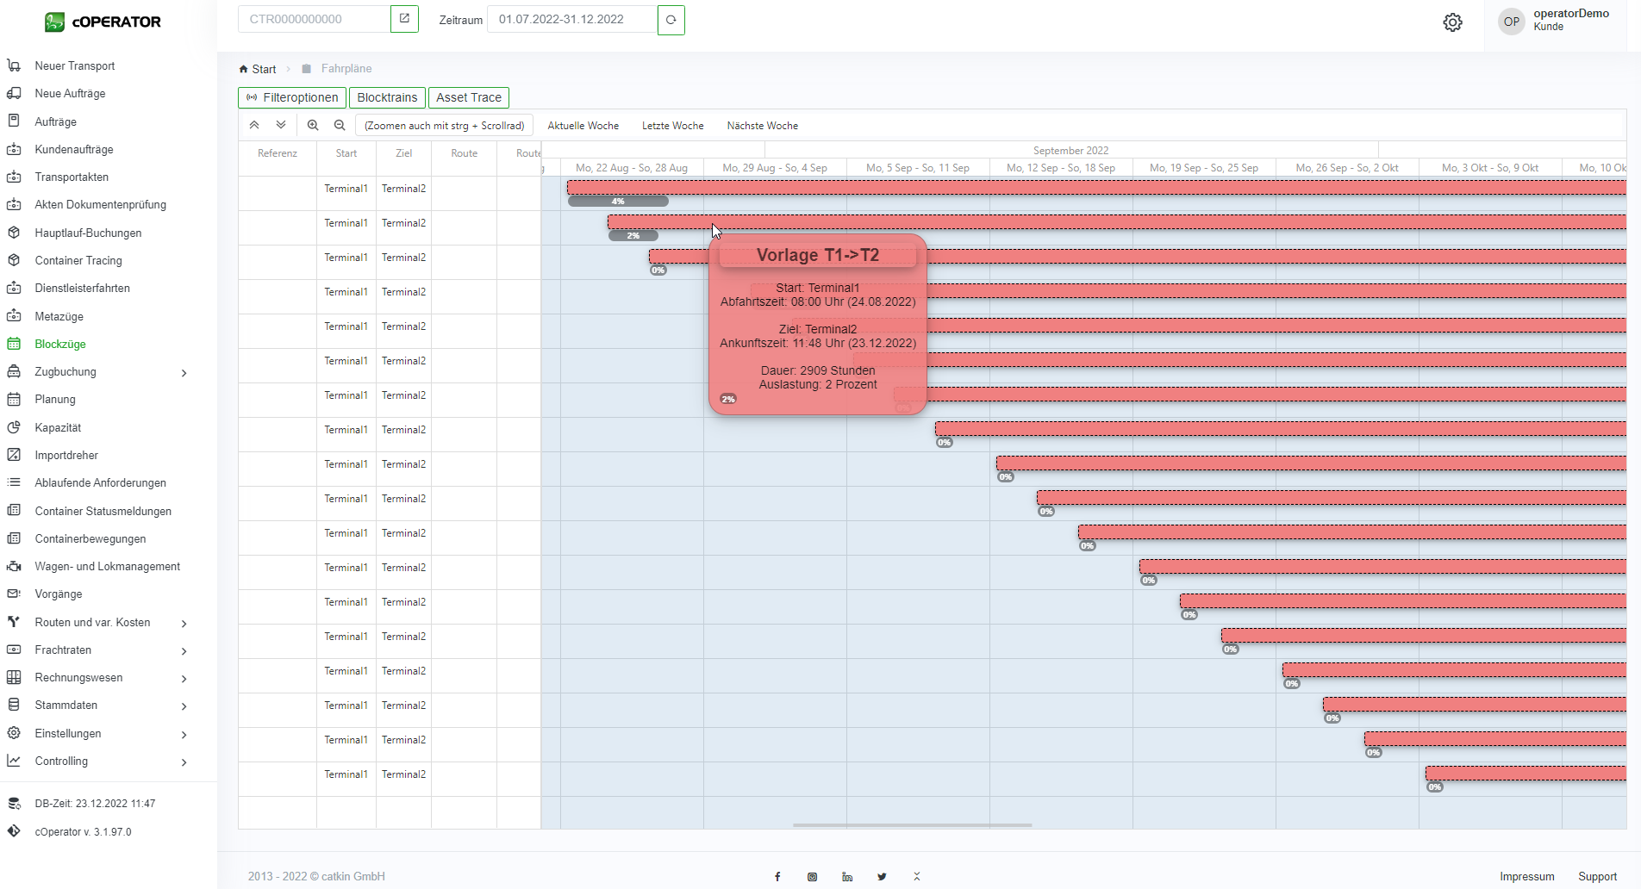Click the zoom in magnifier icon
This screenshot has width=1641, height=889.
click(313, 126)
